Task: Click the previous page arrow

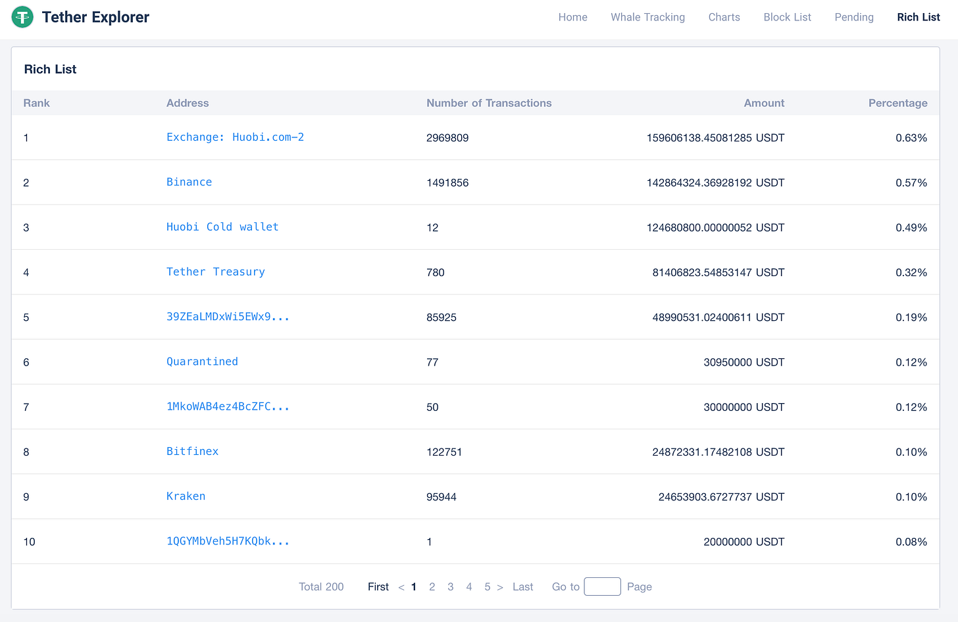Action: click(x=401, y=587)
